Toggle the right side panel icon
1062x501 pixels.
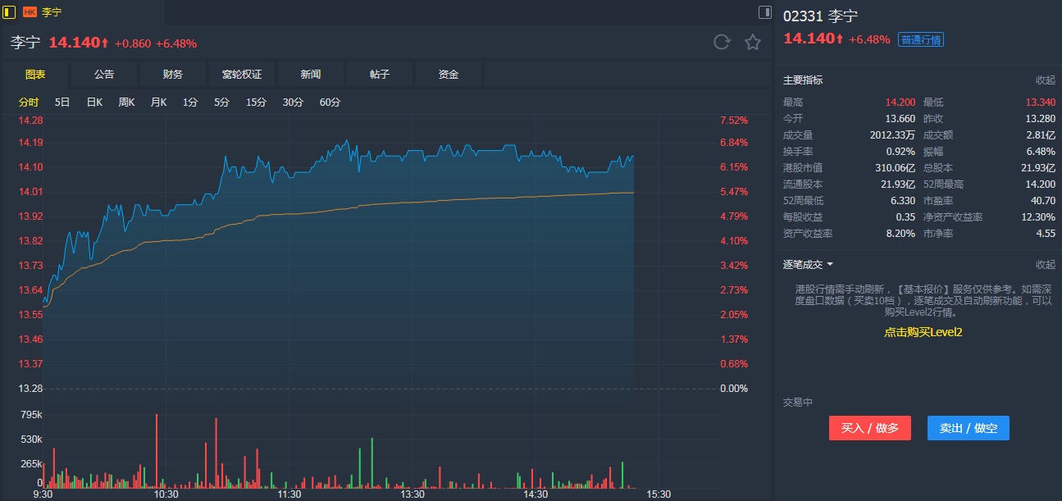tap(764, 12)
